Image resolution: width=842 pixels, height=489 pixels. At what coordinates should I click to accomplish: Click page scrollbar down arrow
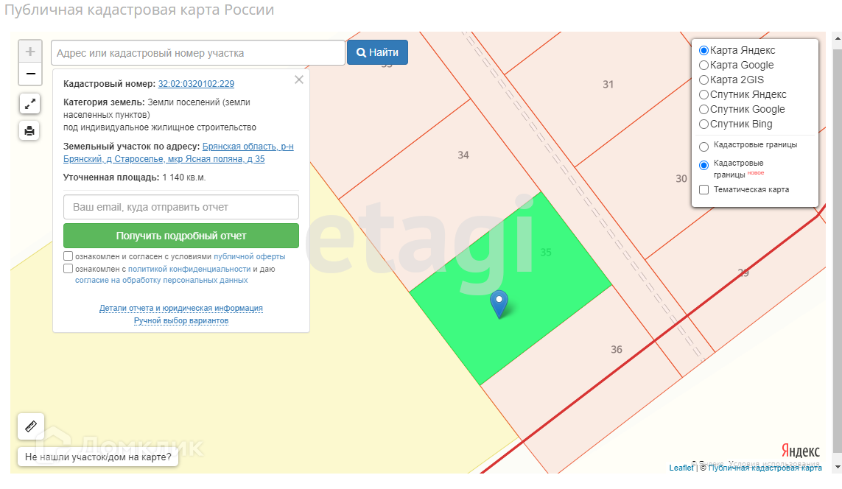[x=837, y=467]
